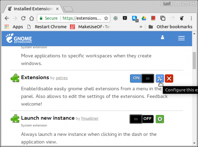Click the GNOME foot extension icon in toolbar
The height and width of the screenshot is (147, 198).
pos(182,18)
